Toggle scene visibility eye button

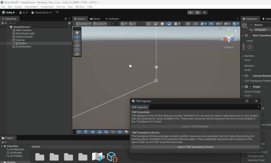pos(211,24)
